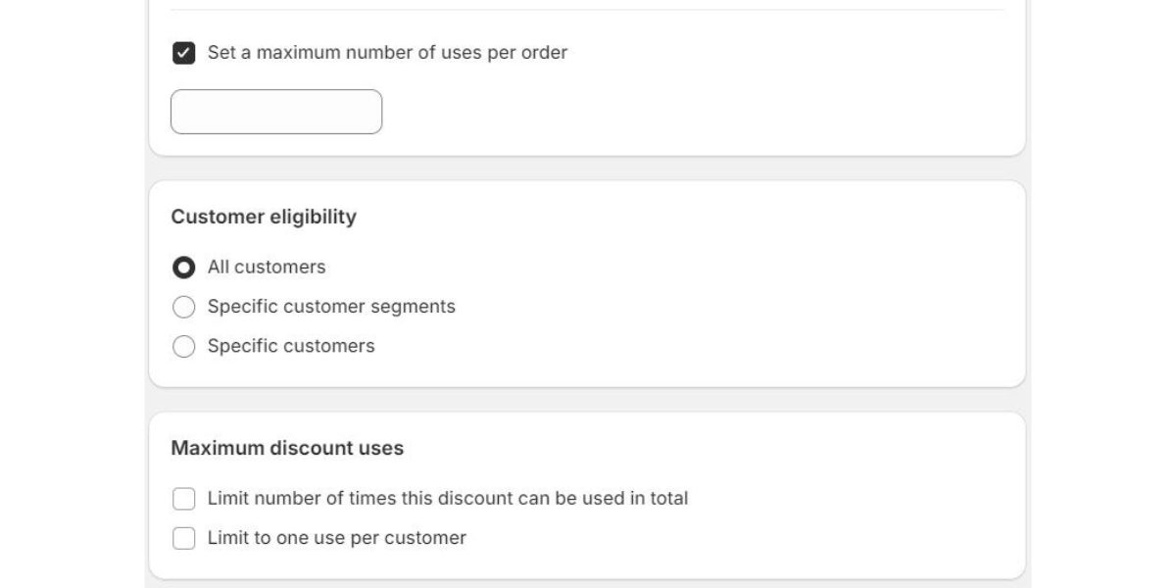
Task: Select the "All customers" radio button
Action: 183,268
